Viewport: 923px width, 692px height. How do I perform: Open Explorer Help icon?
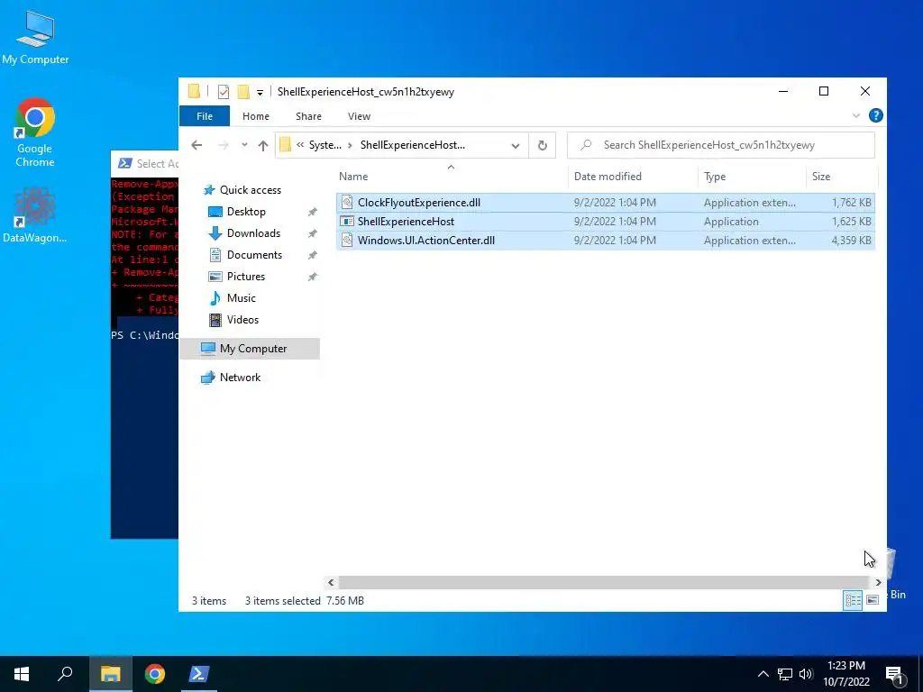point(876,116)
